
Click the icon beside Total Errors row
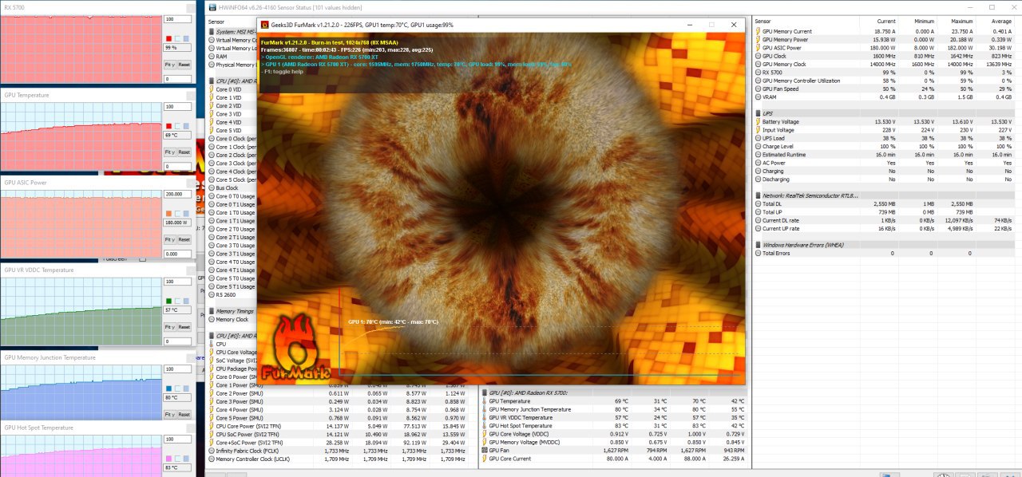pos(758,253)
